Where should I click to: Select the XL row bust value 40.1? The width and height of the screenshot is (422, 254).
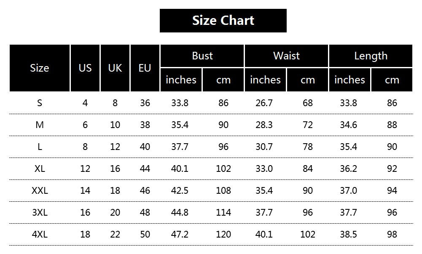click(180, 168)
